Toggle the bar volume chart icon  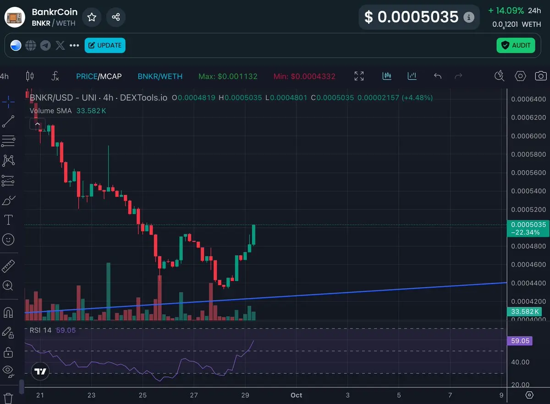click(x=412, y=76)
